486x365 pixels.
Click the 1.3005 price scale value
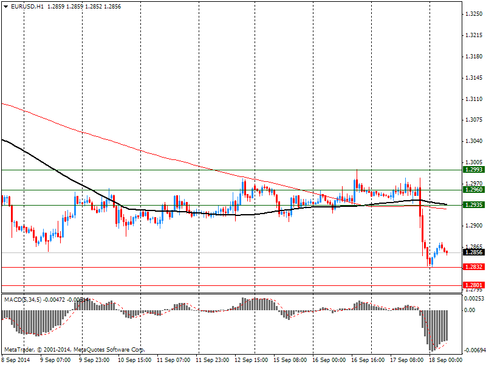[474, 162]
